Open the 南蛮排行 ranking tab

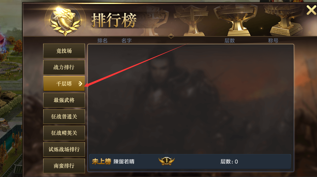click(64, 166)
